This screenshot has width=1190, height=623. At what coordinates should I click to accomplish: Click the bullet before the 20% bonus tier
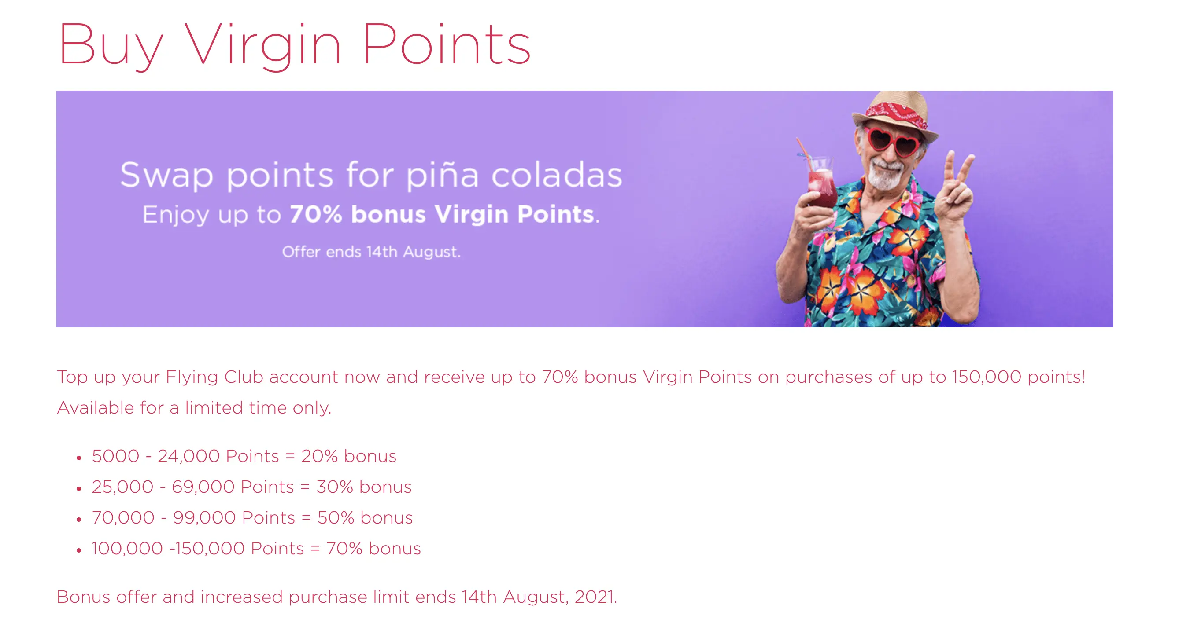[x=79, y=458]
